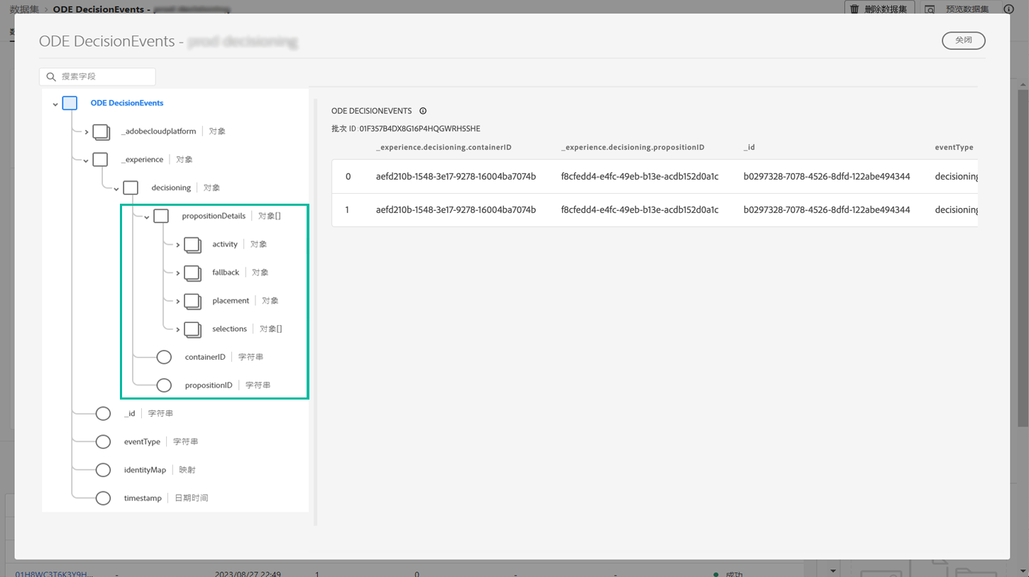Click the 删除数据集 button
The width and height of the screenshot is (1029, 577).
click(x=879, y=9)
